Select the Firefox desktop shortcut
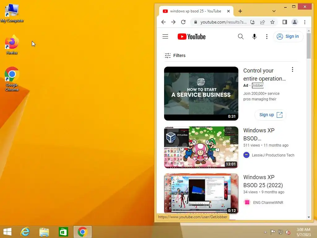 pos(12,45)
